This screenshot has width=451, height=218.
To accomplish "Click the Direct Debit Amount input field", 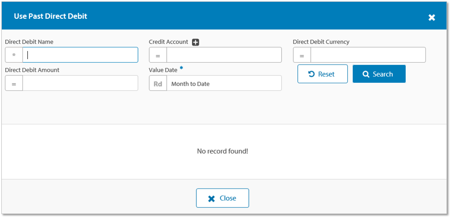I will pos(80,83).
